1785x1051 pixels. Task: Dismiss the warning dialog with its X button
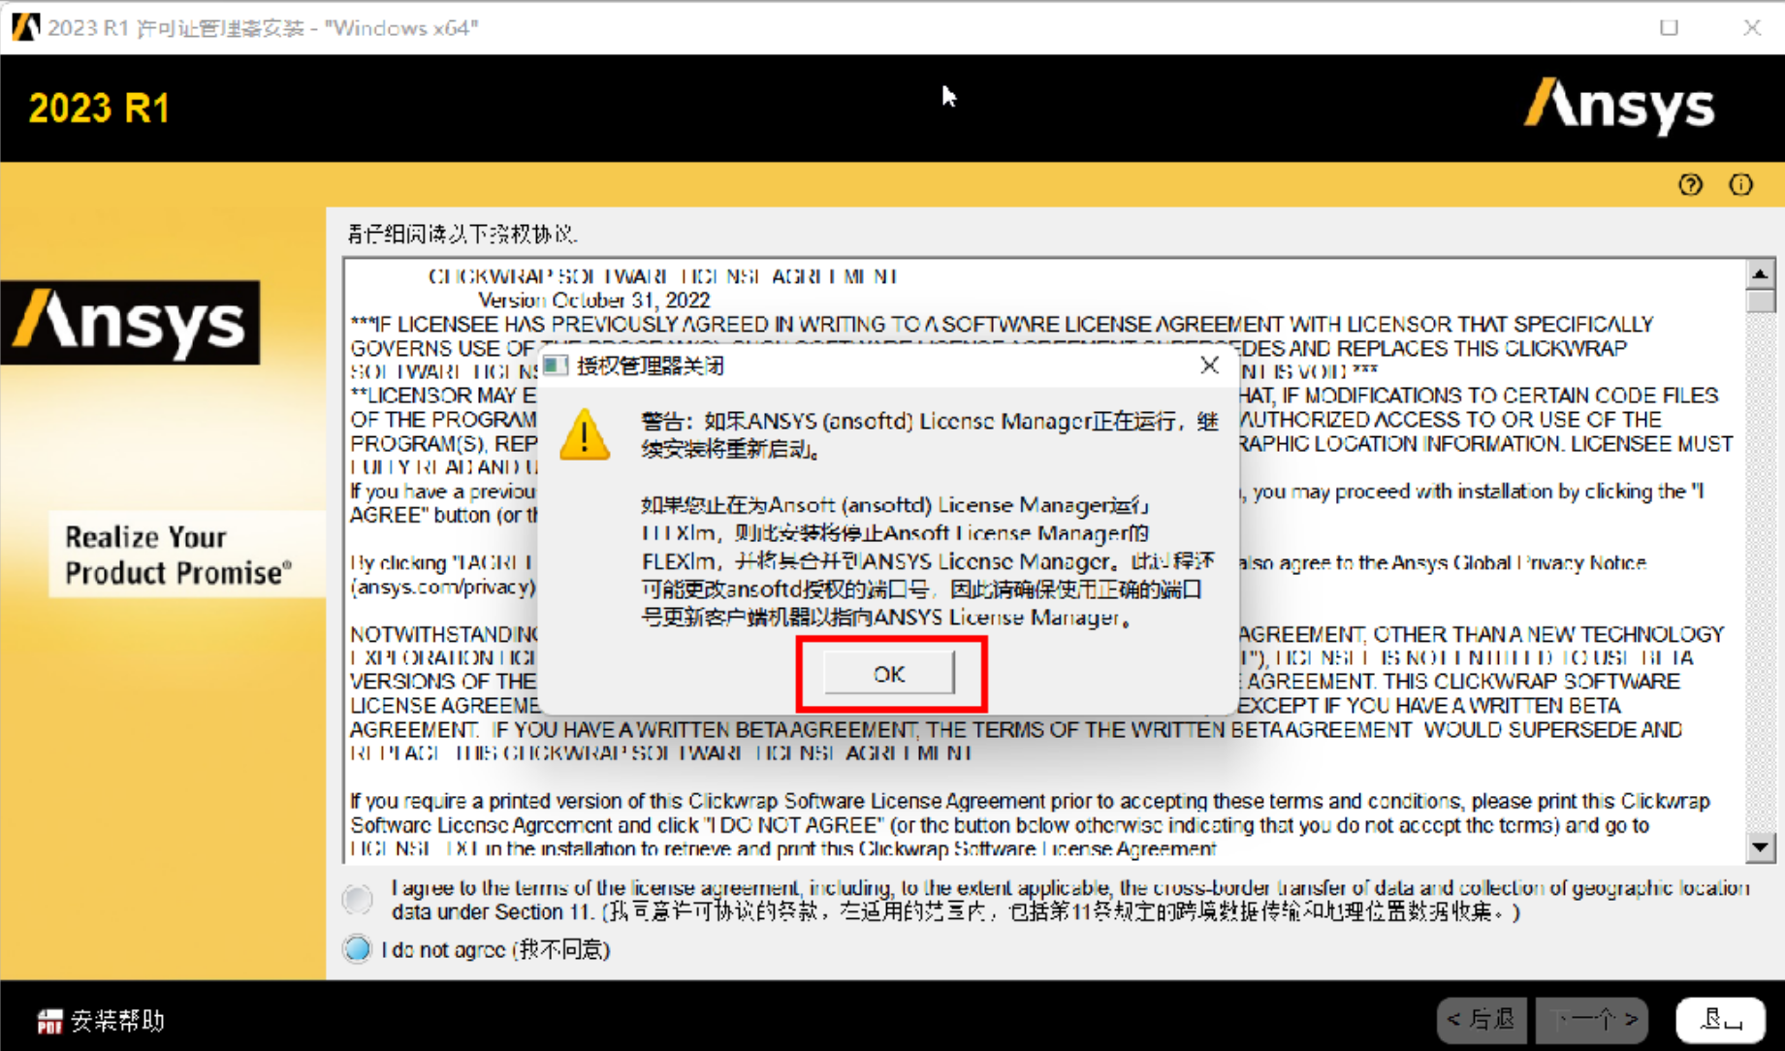click(x=1209, y=366)
